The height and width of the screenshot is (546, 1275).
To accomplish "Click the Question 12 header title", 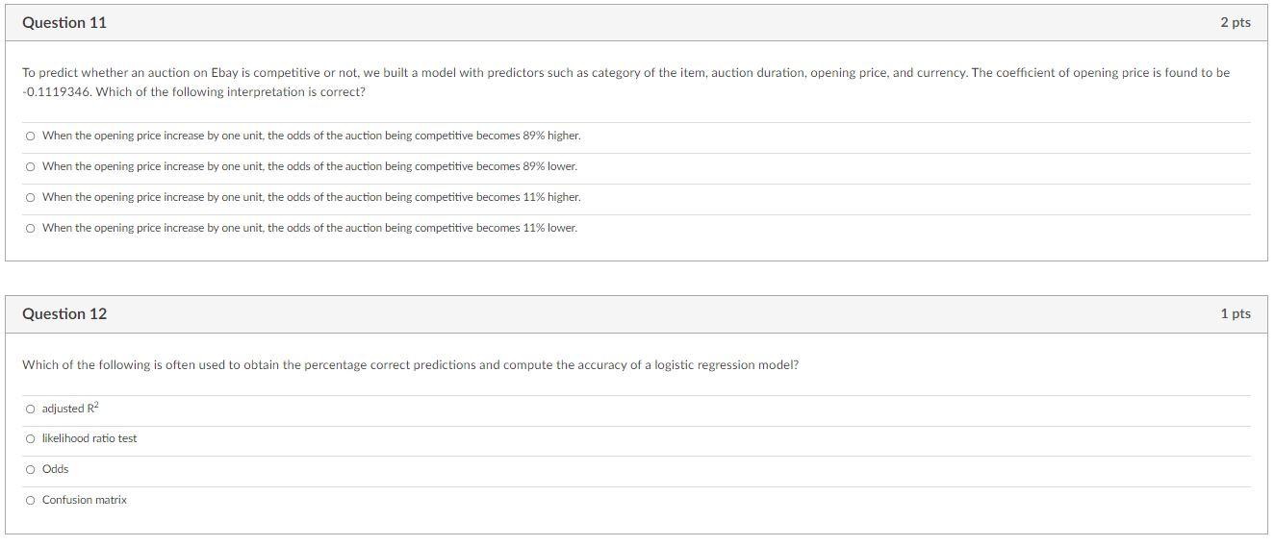I will click(64, 313).
